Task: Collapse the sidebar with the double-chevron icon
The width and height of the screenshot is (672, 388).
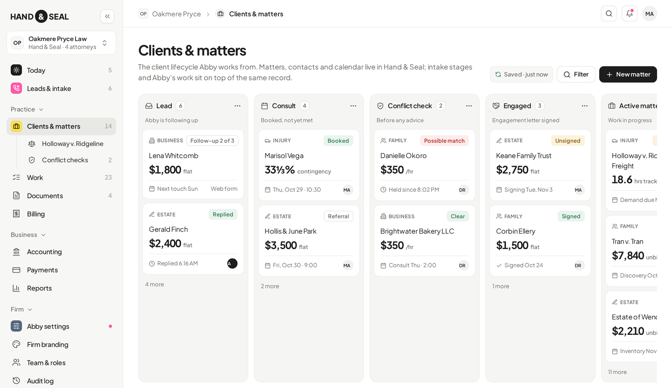Action: (107, 16)
